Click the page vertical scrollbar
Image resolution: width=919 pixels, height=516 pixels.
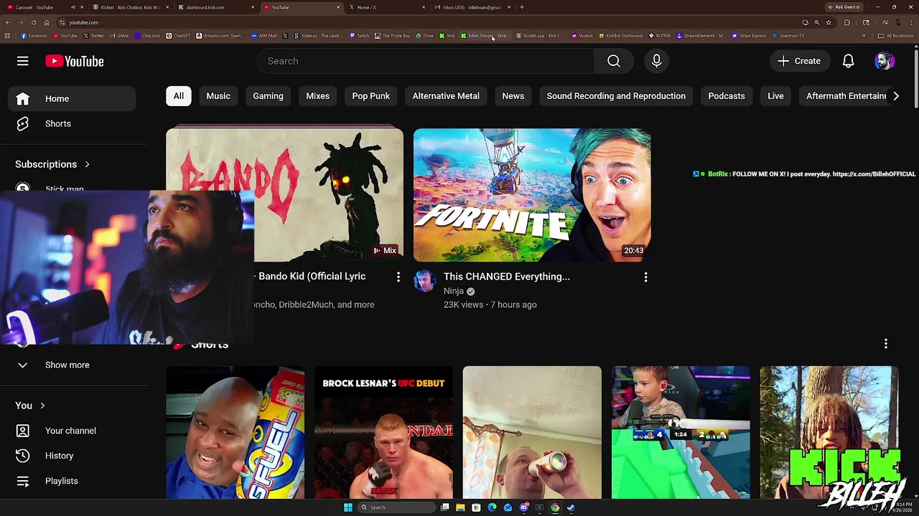[x=915, y=79]
